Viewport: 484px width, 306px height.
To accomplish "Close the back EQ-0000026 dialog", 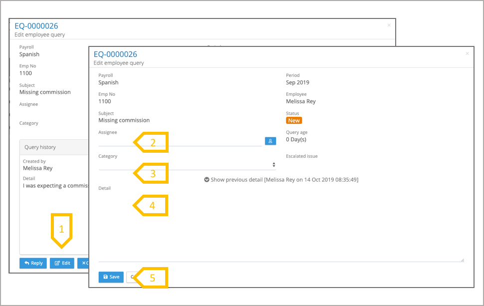I will (389, 25).
